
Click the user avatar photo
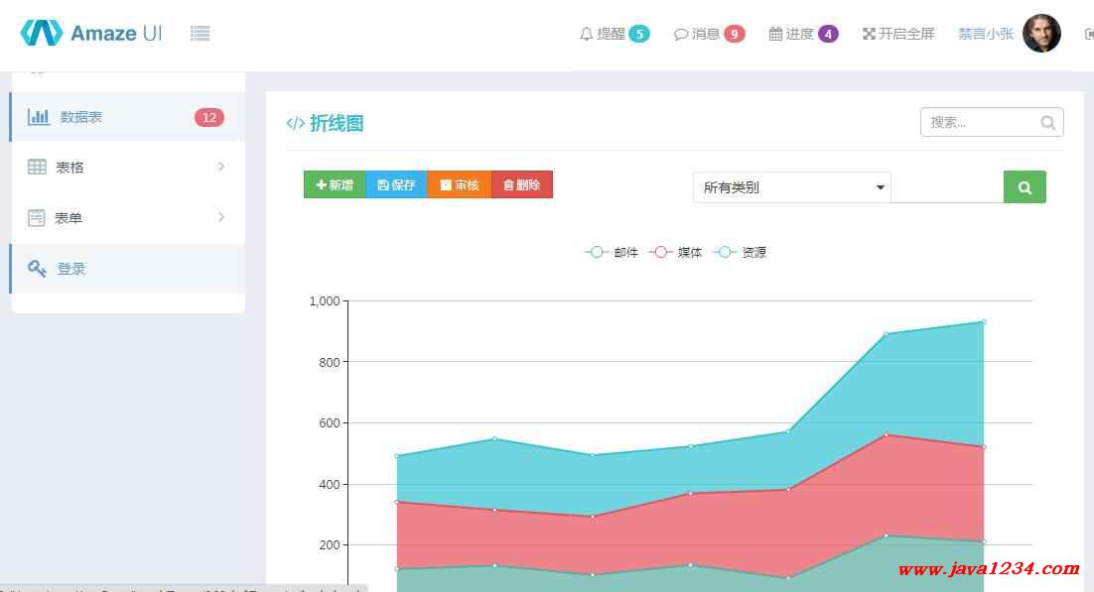[1041, 33]
